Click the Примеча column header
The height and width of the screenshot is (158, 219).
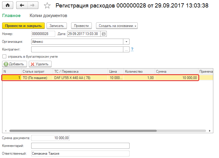coord(206,72)
